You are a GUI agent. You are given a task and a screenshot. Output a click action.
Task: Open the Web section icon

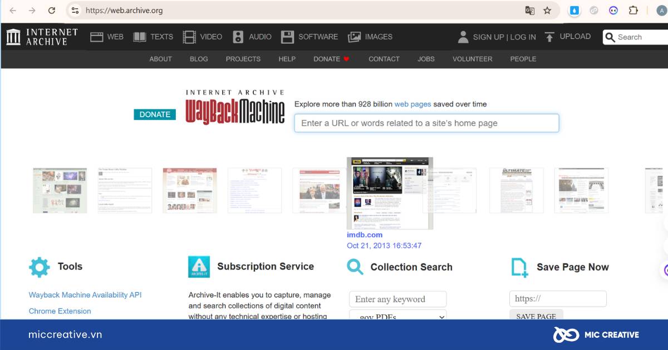tap(97, 37)
